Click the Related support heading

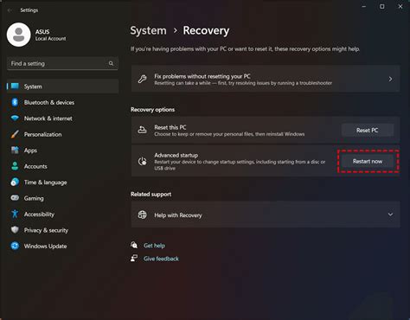[x=151, y=194]
